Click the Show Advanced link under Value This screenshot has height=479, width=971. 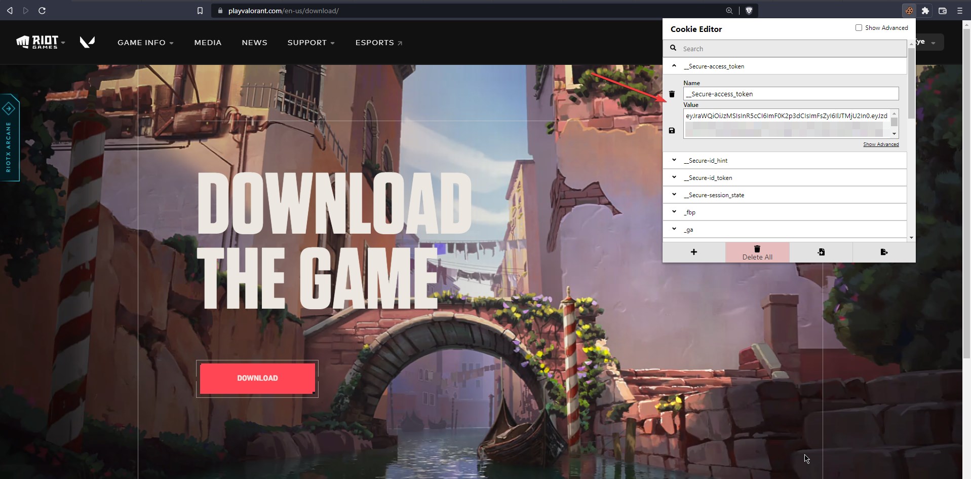coord(881,144)
